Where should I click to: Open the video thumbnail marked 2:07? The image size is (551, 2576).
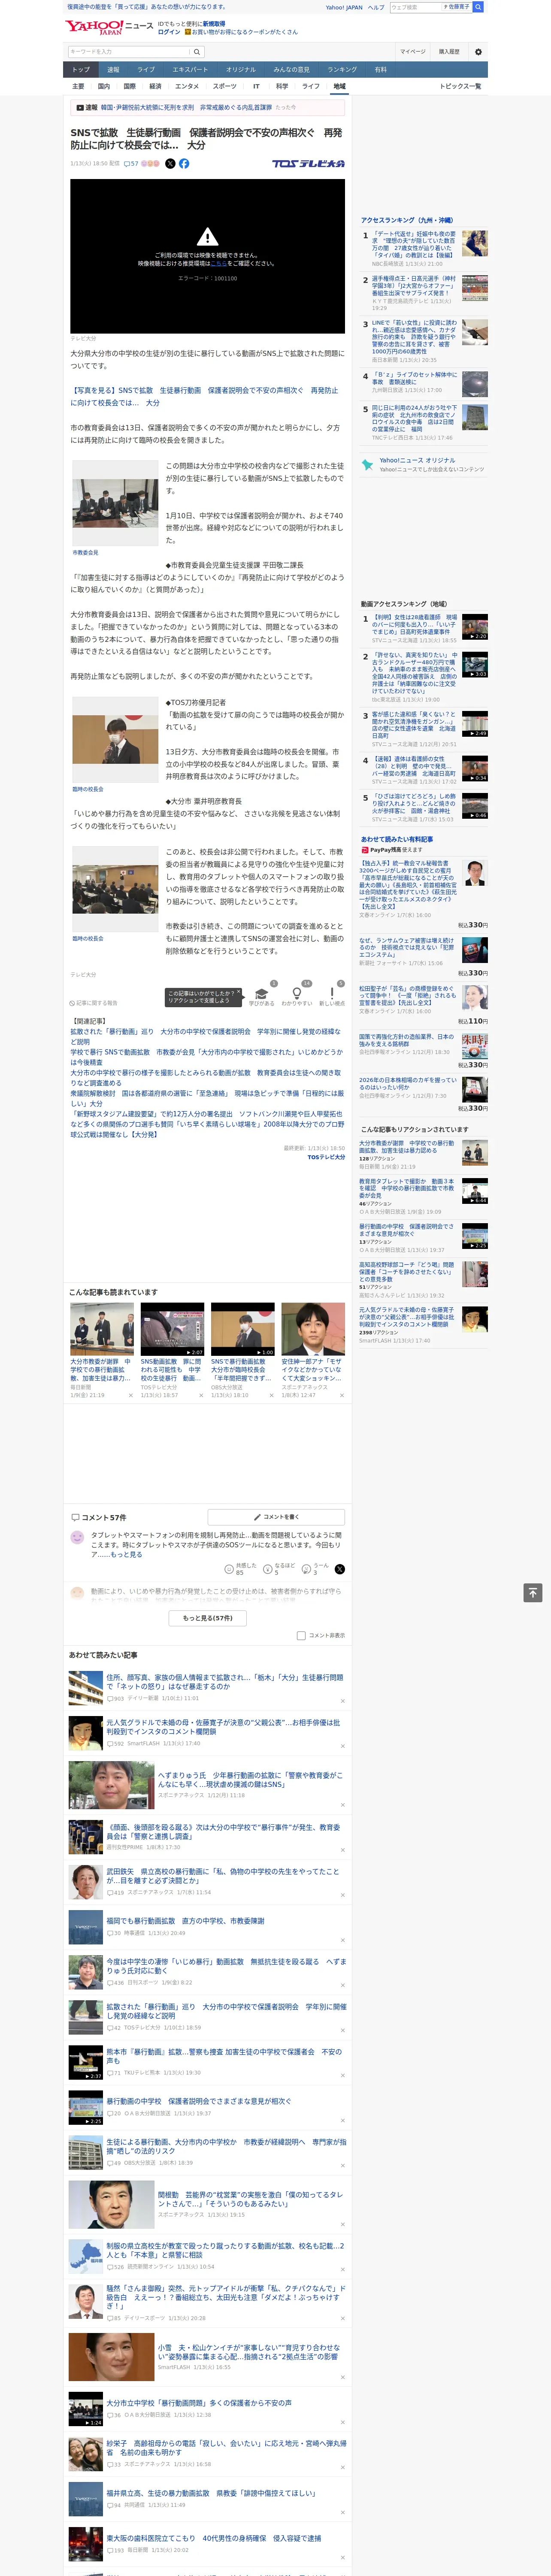(172, 1329)
